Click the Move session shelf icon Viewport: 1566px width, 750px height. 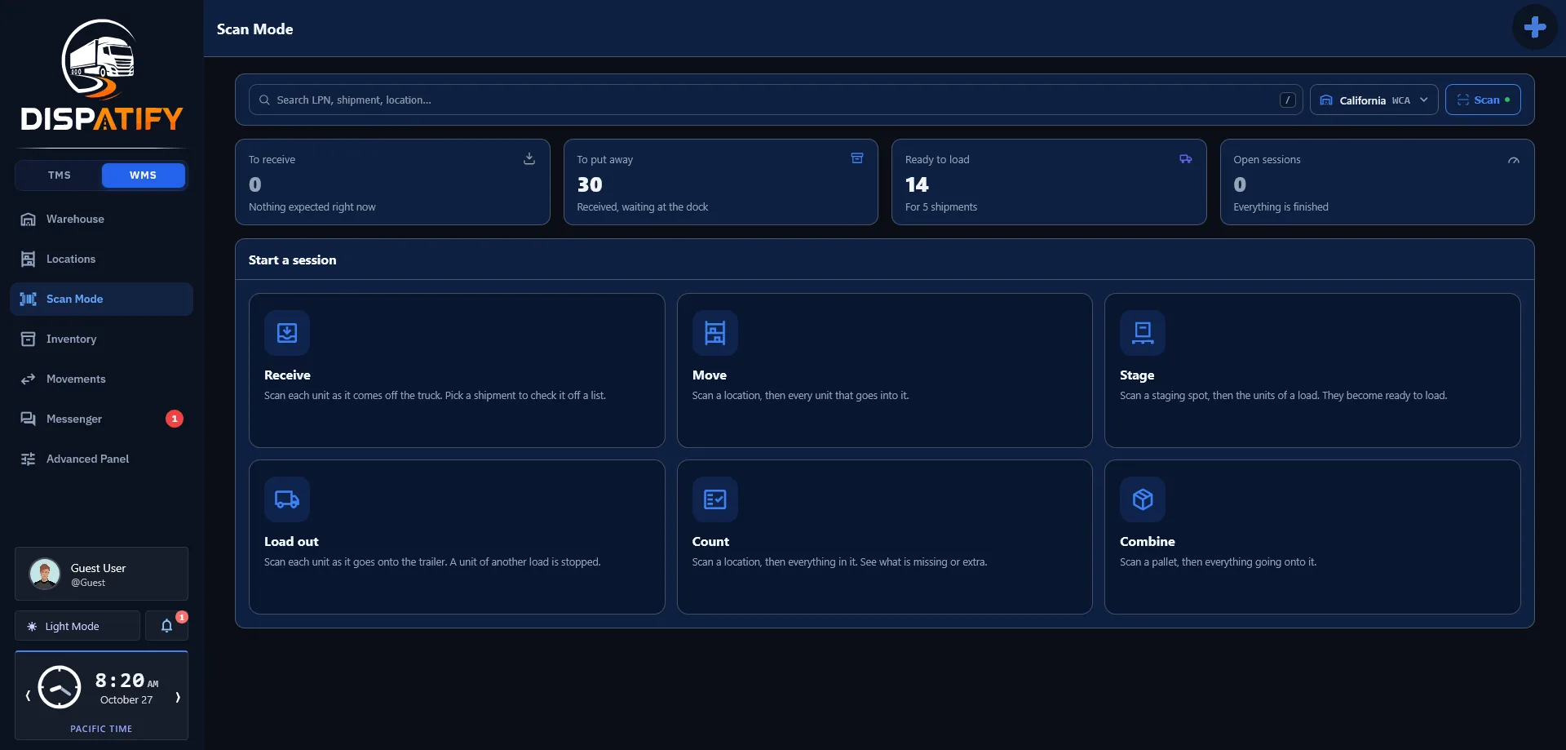pos(715,333)
